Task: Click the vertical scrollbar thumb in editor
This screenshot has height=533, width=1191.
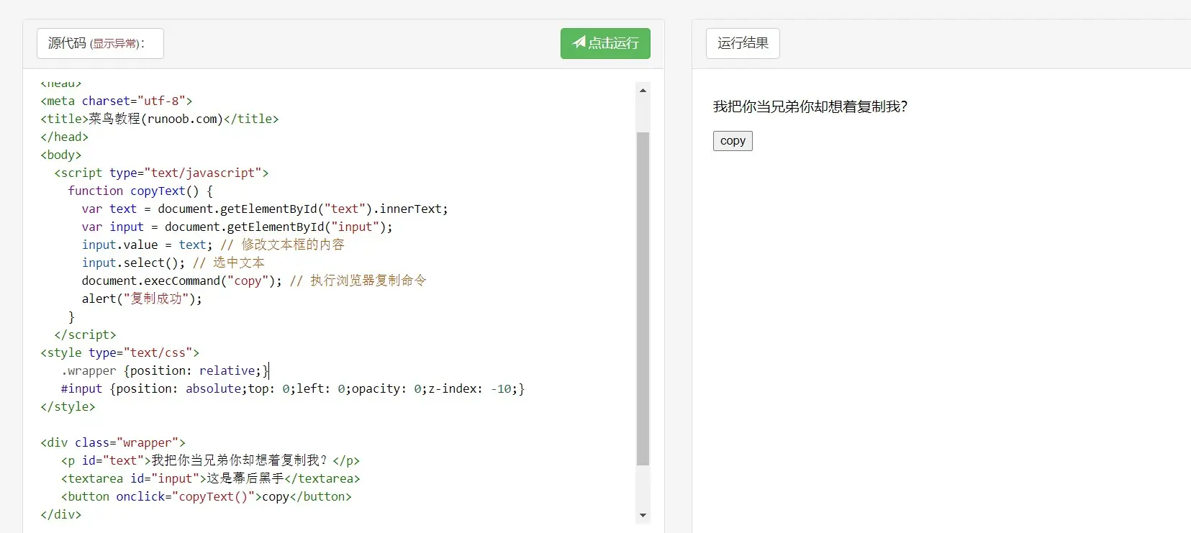Action: tap(643, 299)
